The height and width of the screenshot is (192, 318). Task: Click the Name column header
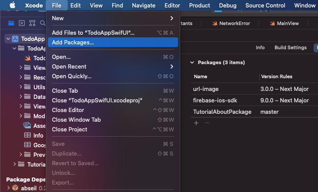point(201,76)
